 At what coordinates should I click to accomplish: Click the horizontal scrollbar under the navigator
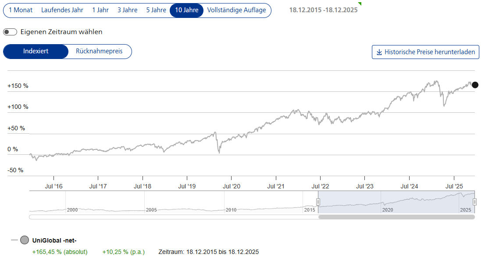coord(396,217)
